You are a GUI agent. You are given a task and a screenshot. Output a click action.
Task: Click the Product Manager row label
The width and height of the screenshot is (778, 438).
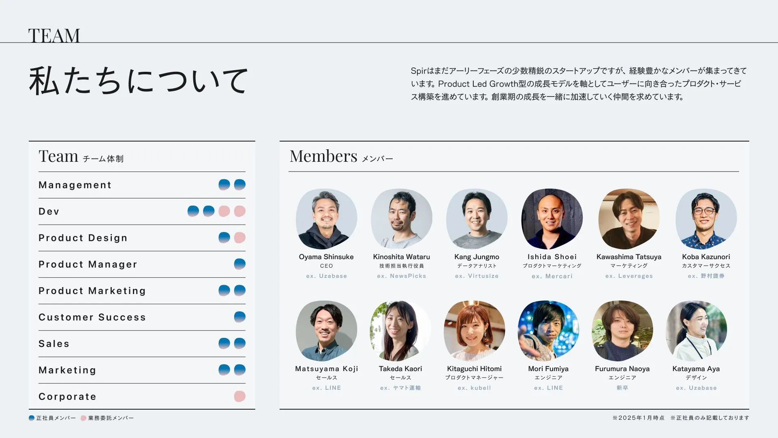(88, 264)
